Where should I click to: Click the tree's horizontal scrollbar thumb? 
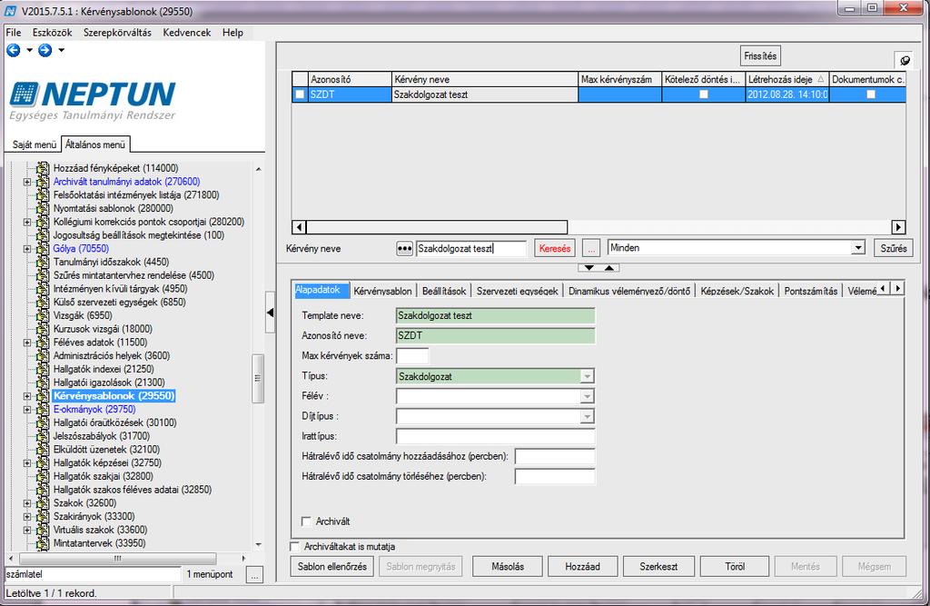[x=117, y=559]
